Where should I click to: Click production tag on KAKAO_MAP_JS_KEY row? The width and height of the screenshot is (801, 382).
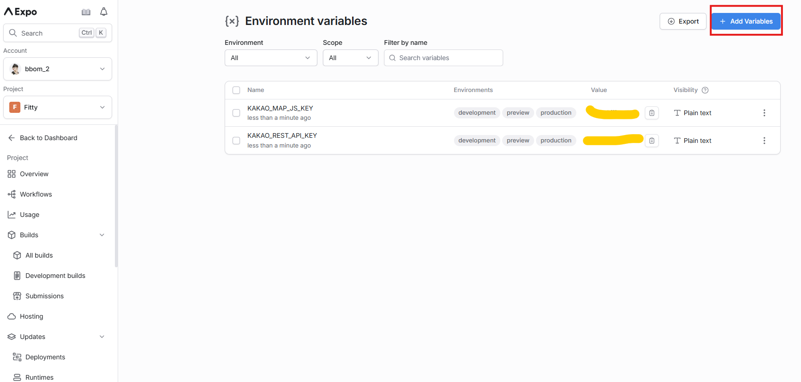[556, 113]
